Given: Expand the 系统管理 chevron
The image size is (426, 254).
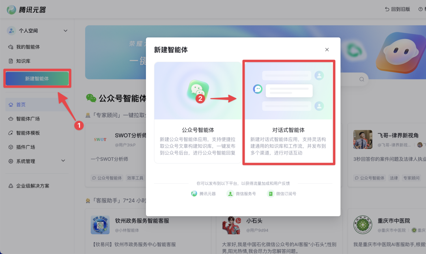Looking at the screenshot, I should (63, 161).
